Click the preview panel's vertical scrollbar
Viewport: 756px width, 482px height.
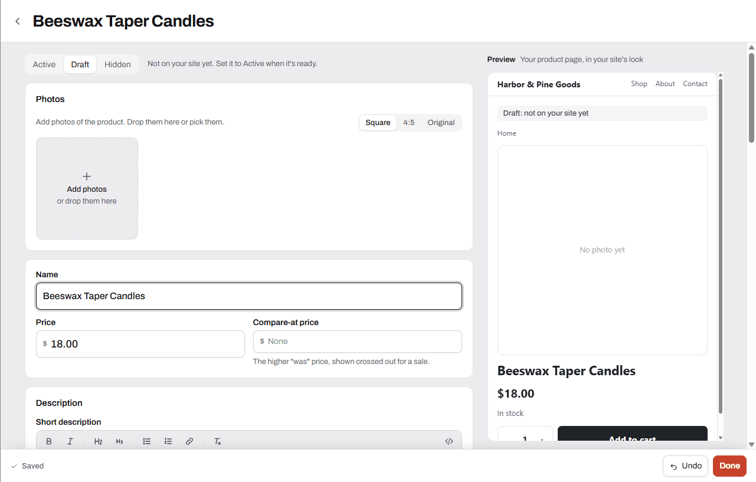pos(721,246)
